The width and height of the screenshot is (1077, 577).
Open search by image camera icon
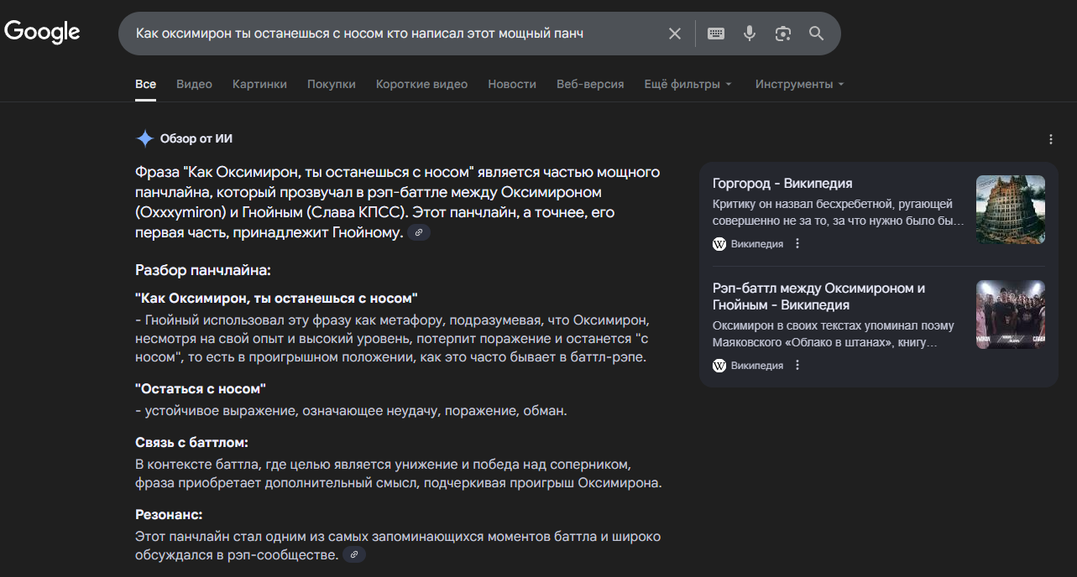[x=783, y=34]
